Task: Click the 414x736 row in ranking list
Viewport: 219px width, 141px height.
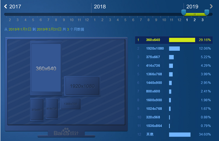Action: click(x=174, y=66)
